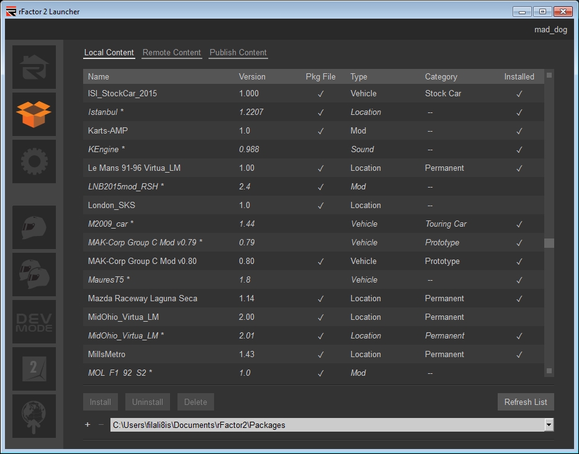
Task: Click the mad_dog username
Action: (x=550, y=30)
